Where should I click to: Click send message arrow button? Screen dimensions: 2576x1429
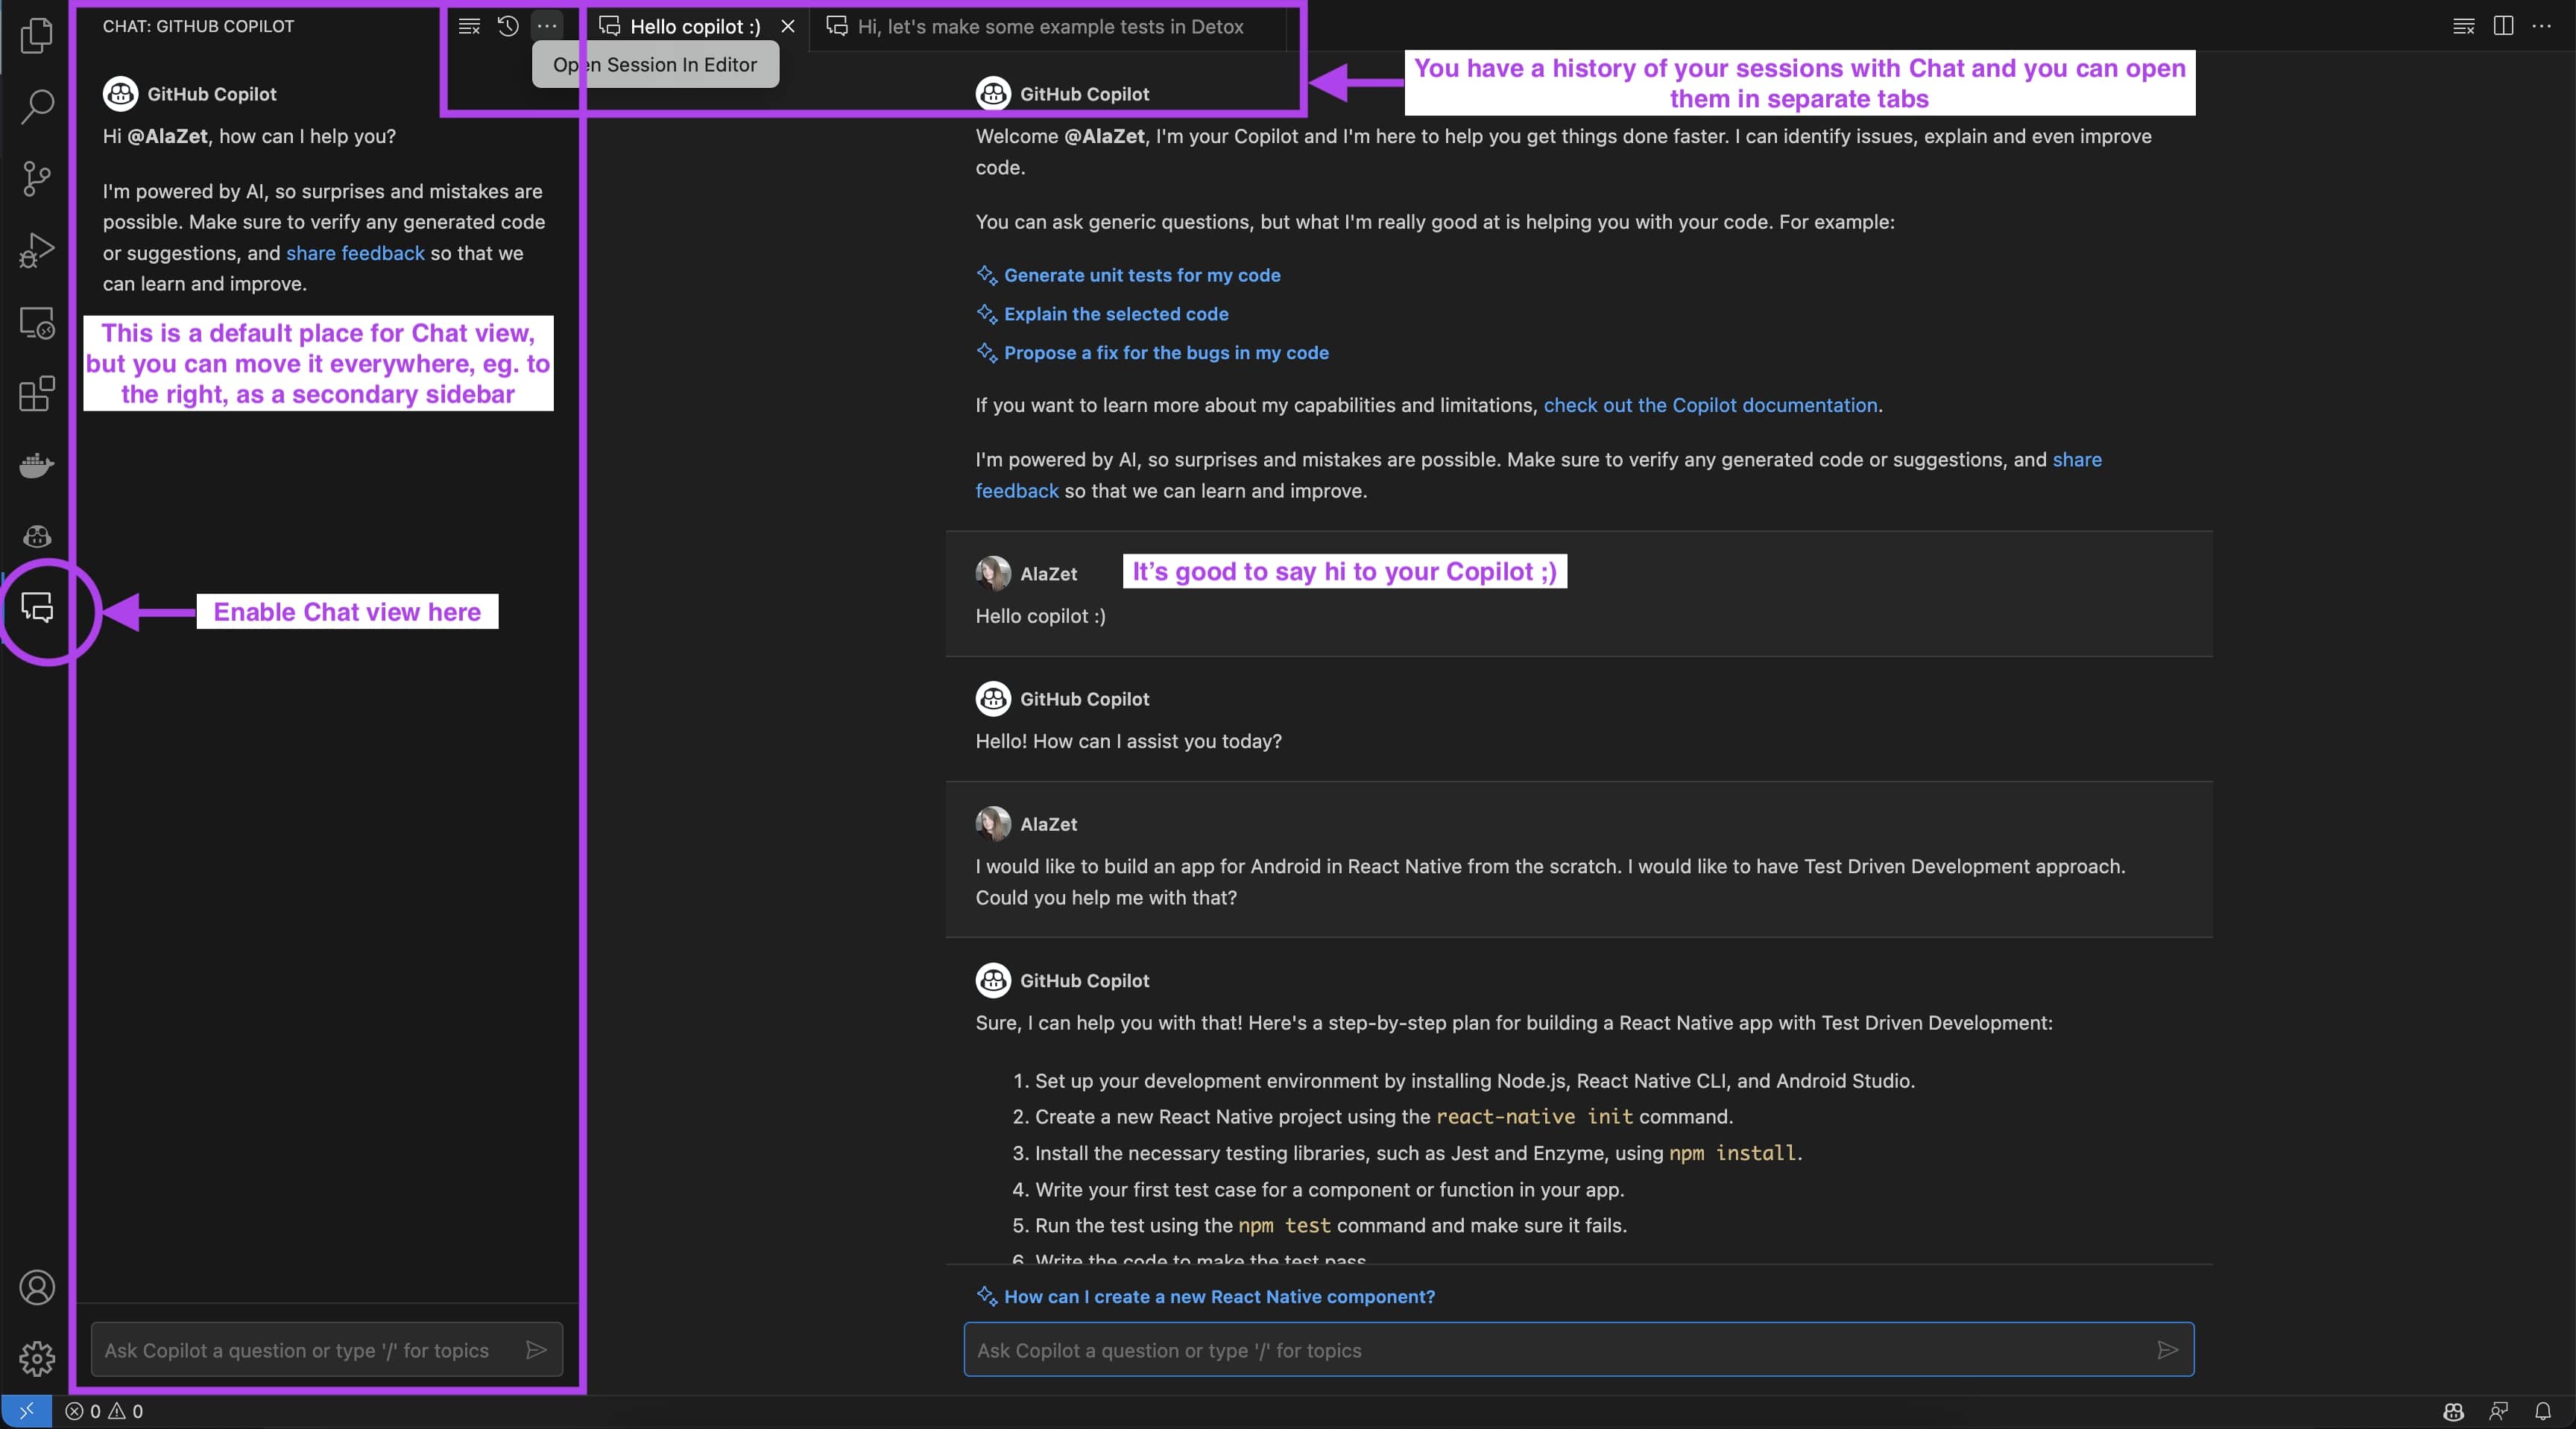[x=2168, y=1350]
